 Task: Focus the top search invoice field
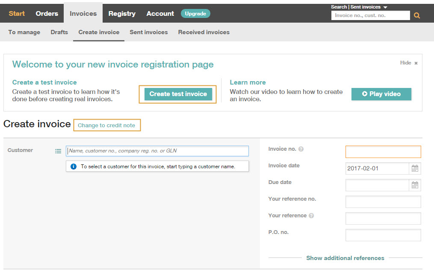pos(370,15)
